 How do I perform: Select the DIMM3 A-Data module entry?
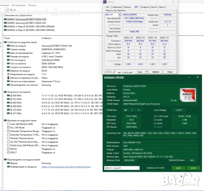tap(29, 27)
